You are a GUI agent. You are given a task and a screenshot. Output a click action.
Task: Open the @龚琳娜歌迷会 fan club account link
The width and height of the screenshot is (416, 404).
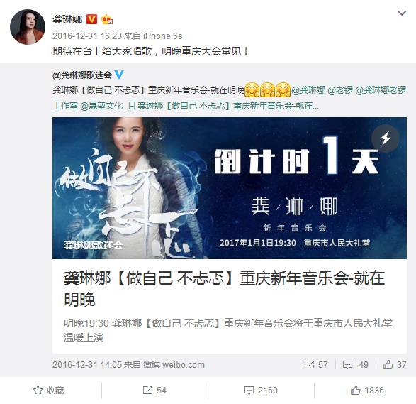(82, 75)
